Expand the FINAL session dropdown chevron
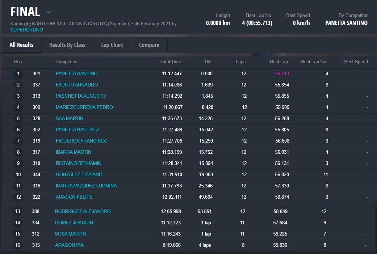 coord(49,12)
